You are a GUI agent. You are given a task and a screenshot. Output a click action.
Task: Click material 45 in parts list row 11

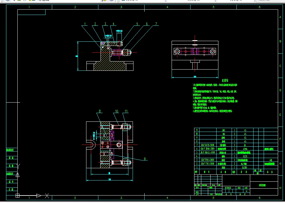tap(245, 130)
